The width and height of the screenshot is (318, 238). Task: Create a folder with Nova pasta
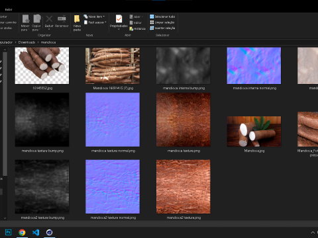click(77, 22)
